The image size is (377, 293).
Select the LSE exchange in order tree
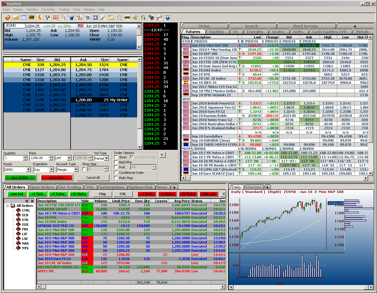pos(25,239)
